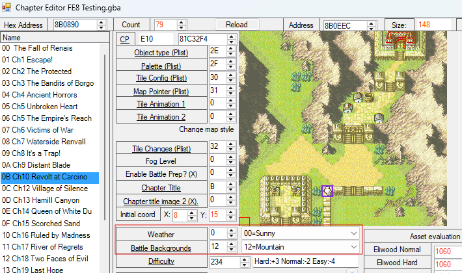
Task: Select 03 Ch3 The Bandits of Borgo
Action: (x=50, y=83)
